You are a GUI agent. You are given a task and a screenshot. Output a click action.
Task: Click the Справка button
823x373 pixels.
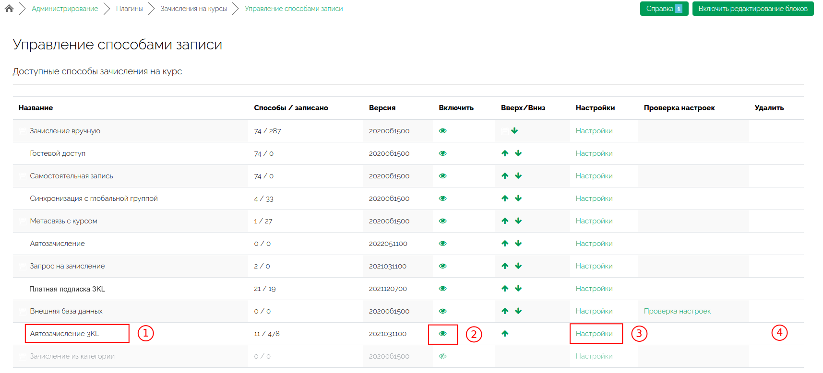click(664, 9)
